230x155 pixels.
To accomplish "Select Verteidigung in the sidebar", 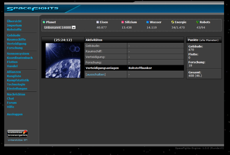I will 17,44.
